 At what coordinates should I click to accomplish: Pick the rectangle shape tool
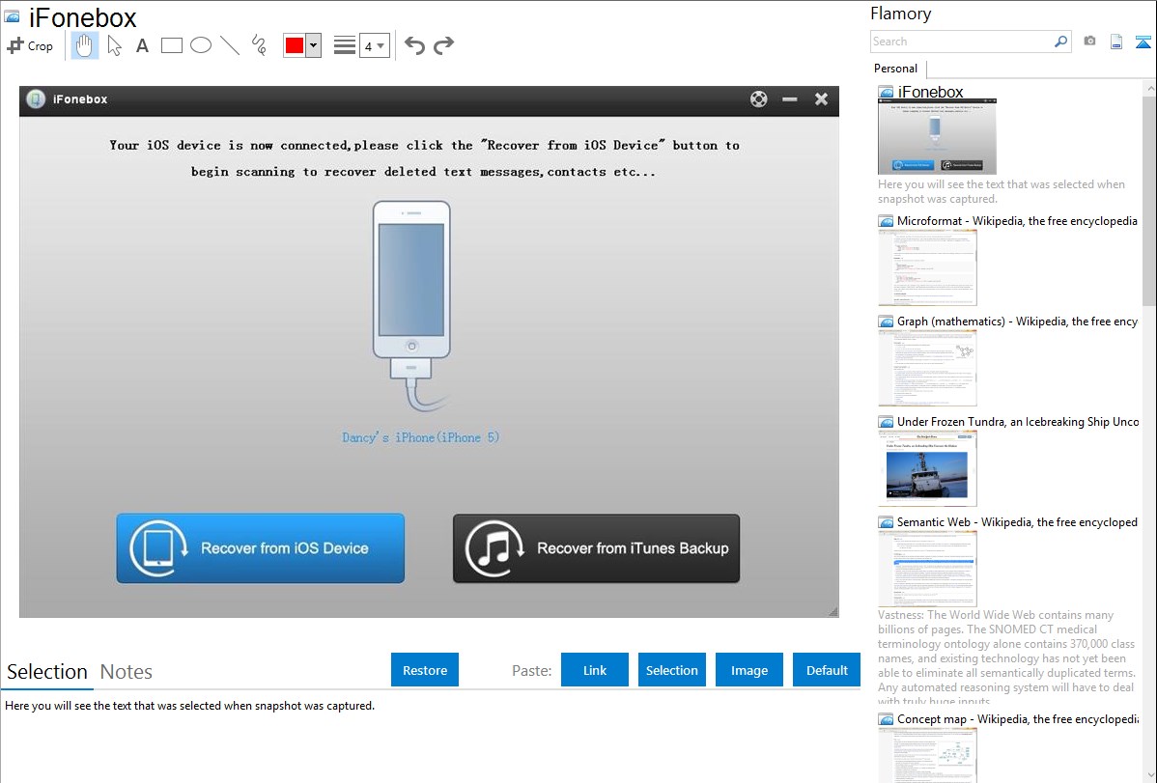171,45
